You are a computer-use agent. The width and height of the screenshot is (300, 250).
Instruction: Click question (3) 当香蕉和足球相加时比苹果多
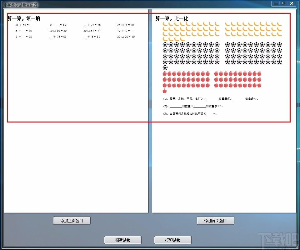[190, 114]
